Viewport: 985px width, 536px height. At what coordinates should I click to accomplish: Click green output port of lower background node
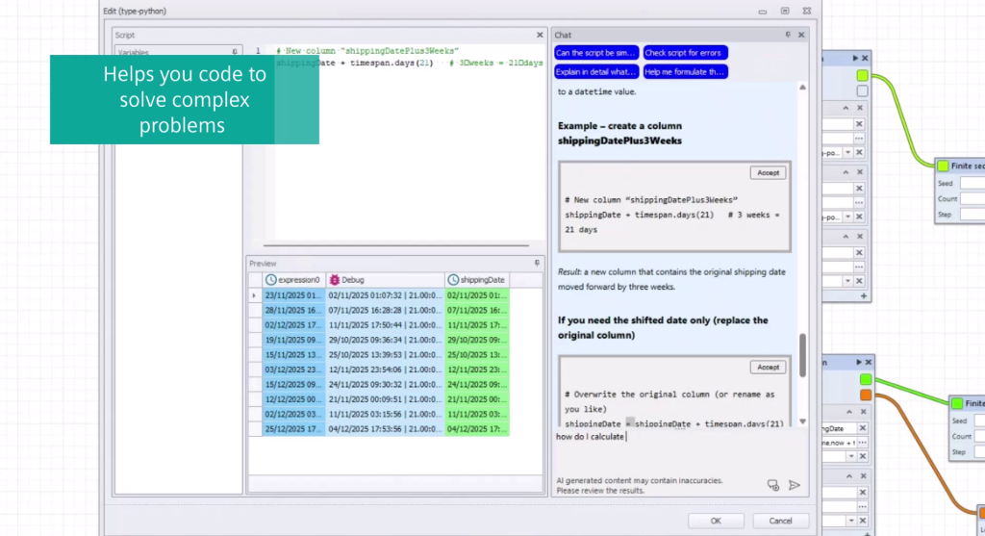pyautogui.click(x=866, y=379)
